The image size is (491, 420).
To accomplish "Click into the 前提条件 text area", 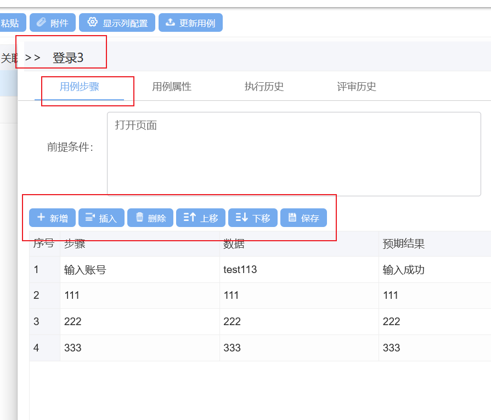I will 294,154.
